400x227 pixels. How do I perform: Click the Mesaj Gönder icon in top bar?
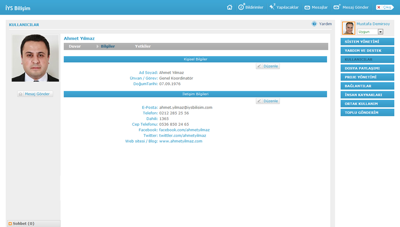coord(336,8)
